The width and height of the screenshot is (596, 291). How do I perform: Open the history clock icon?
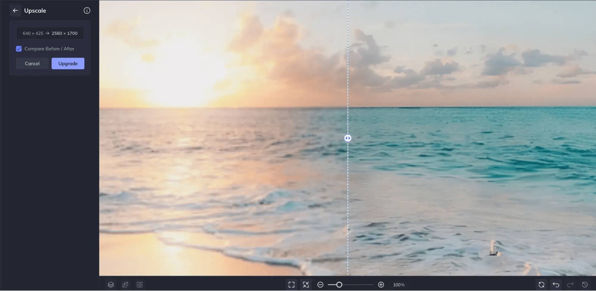click(x=585, y=285)
